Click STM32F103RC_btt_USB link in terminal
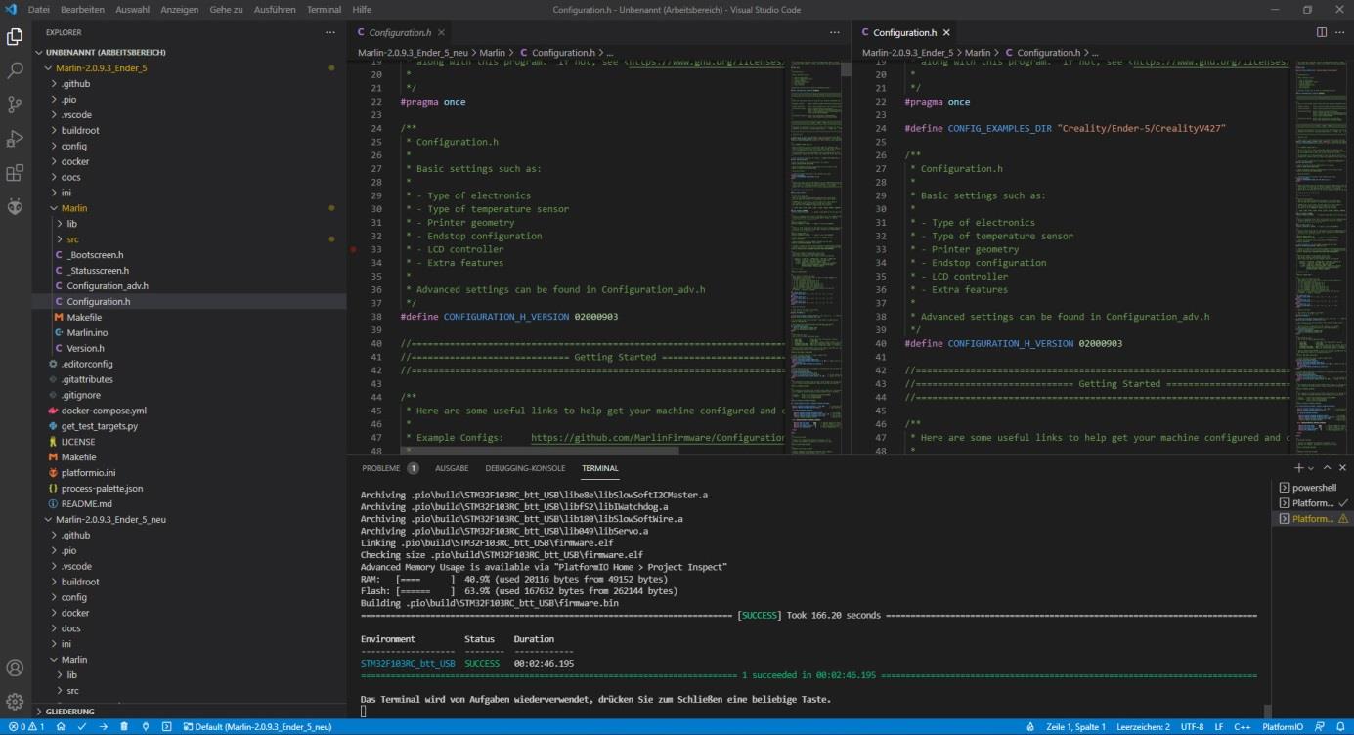The width and height of the screenshot is (1354, 735). [x=408, y=664]
